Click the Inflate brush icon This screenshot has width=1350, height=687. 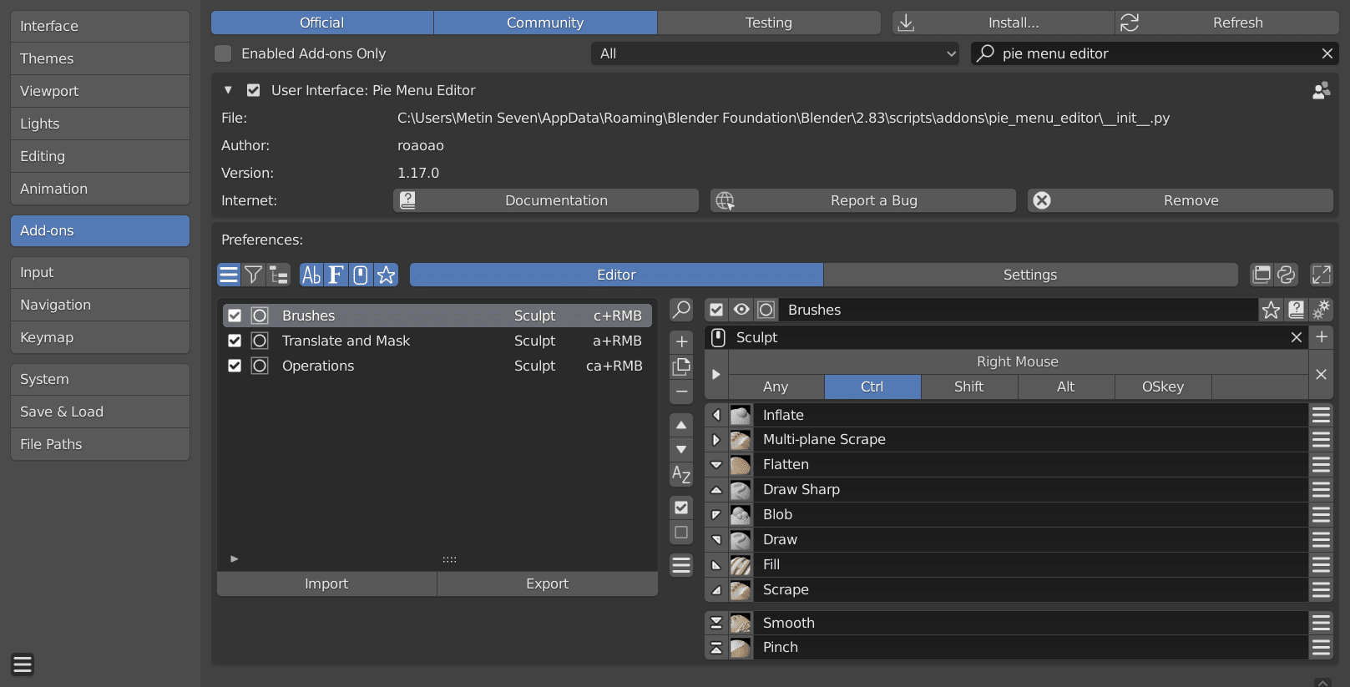click(x=741, y=415)
